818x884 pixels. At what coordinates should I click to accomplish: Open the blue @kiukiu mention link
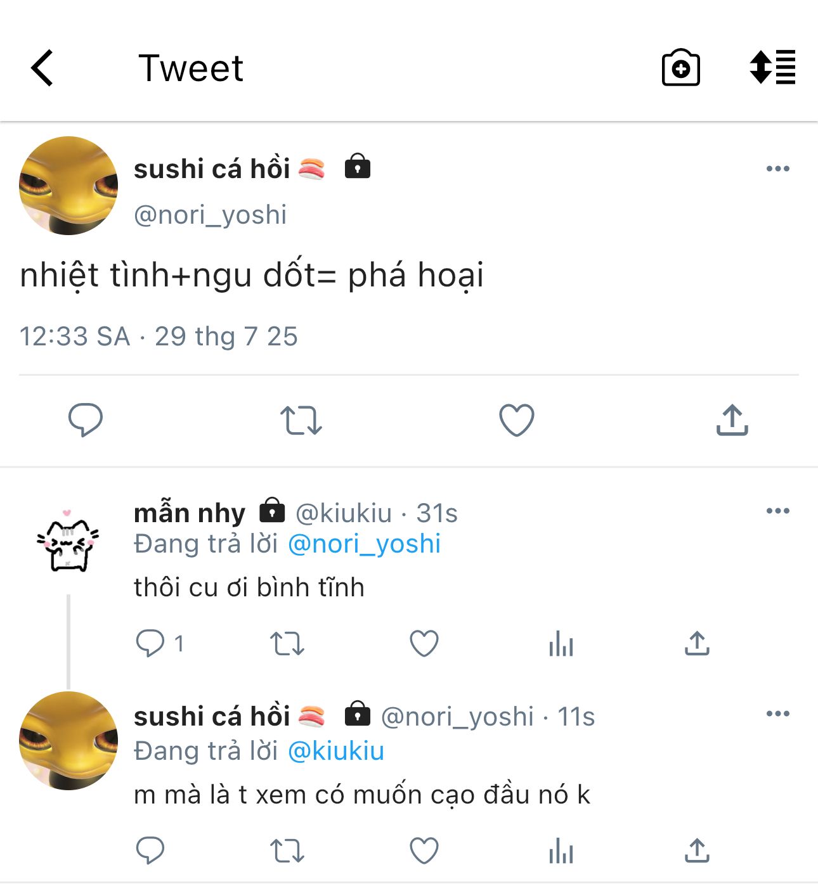336,751
